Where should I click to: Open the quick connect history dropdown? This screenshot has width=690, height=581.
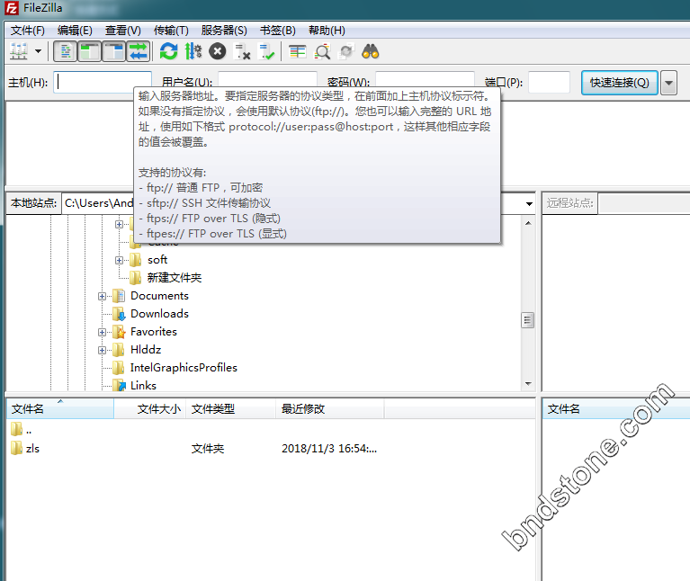coord(668,82)
